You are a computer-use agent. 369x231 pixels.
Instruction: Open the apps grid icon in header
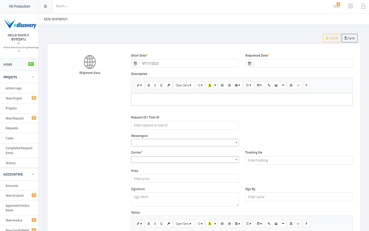coord(351,6)
